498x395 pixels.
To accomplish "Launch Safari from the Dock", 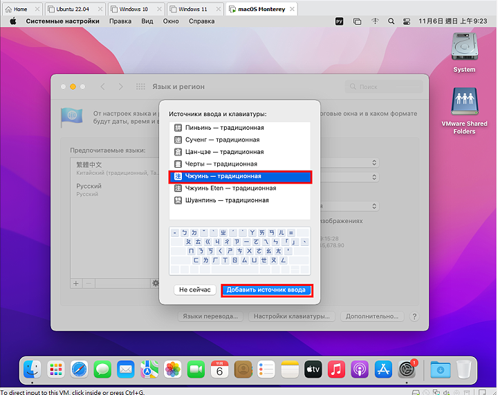I will (x=79, y=369).
